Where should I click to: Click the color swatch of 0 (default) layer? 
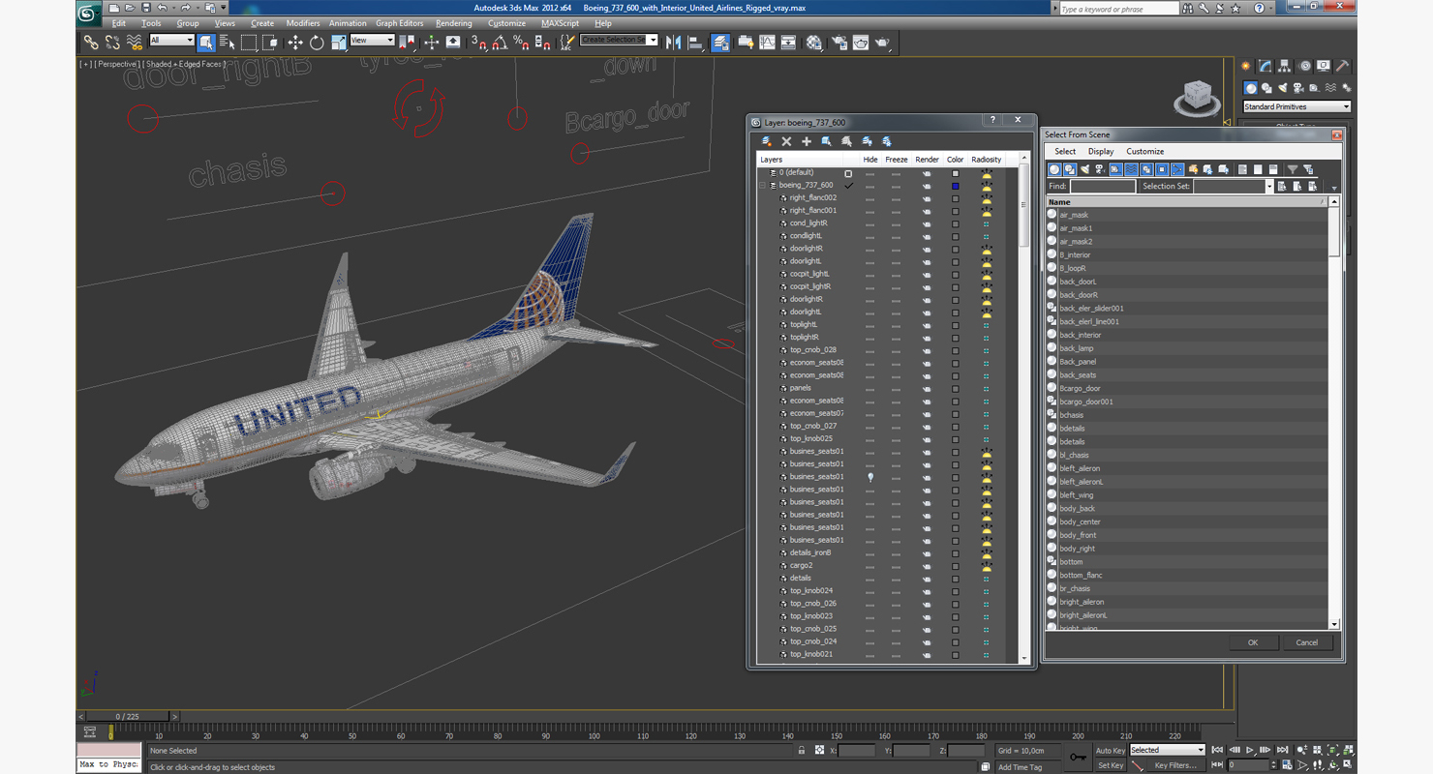(x=955, y=173)
